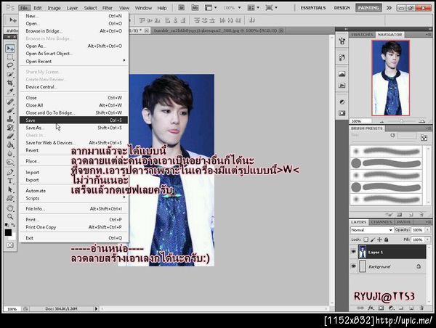The height and width of the screenshot is (328, 436).
Task: Select the Horizontal Type tool
Action: point(10,181)
